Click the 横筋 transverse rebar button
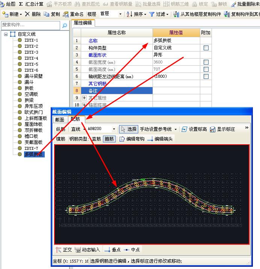This screenshot has height=269, width=260. click(60, 139)
